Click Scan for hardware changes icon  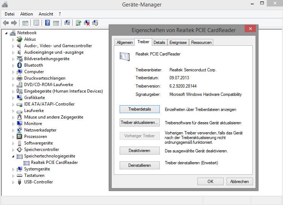(x=67, y=23)
